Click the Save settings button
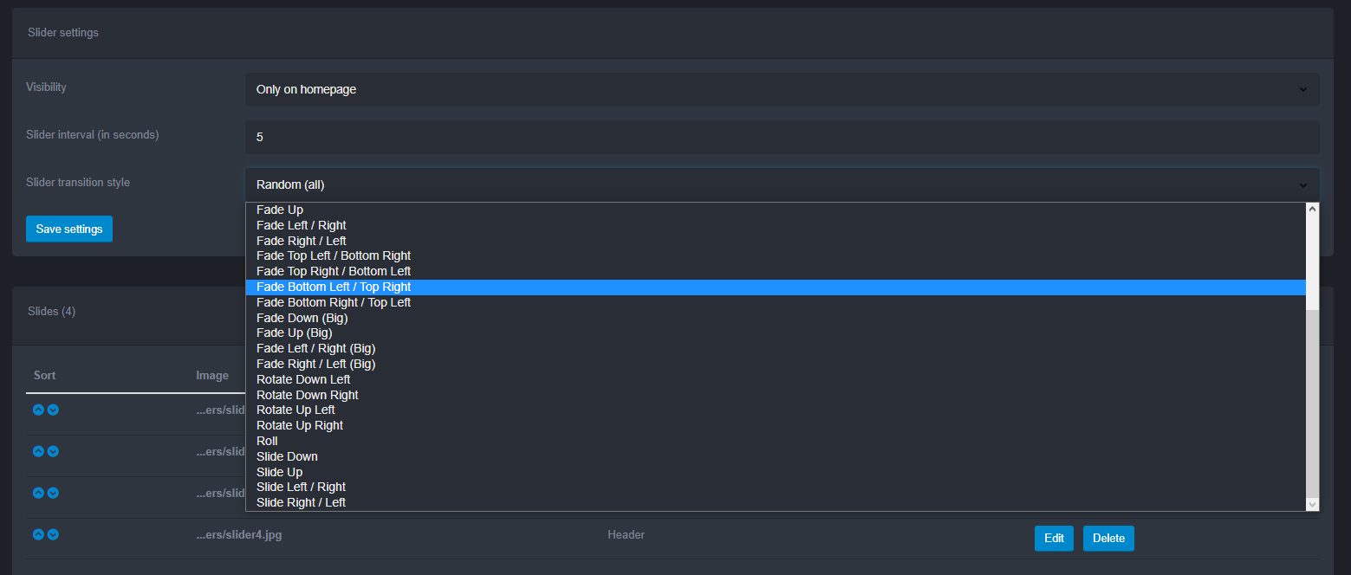1351x575 pixels. 69,229
